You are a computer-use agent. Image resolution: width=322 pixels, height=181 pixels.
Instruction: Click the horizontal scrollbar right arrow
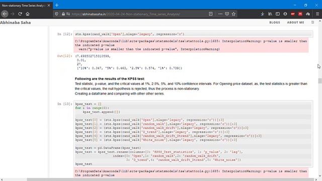pos(316,179)
